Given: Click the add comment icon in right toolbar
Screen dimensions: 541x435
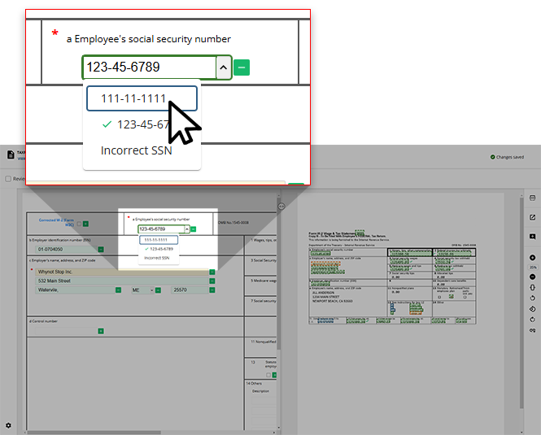Looking at the screenshot, I should pyautogui.click(x=532, y=237).
